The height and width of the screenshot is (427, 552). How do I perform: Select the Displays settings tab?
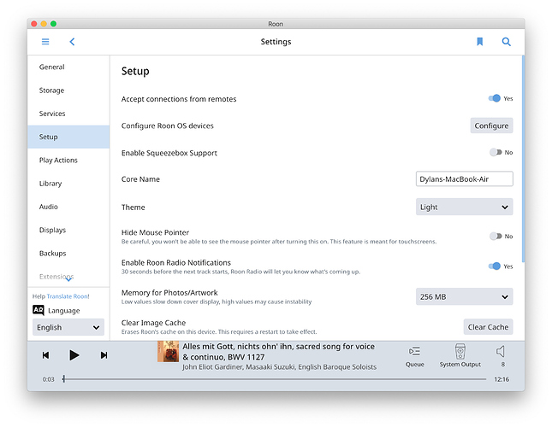coord(68,230)
